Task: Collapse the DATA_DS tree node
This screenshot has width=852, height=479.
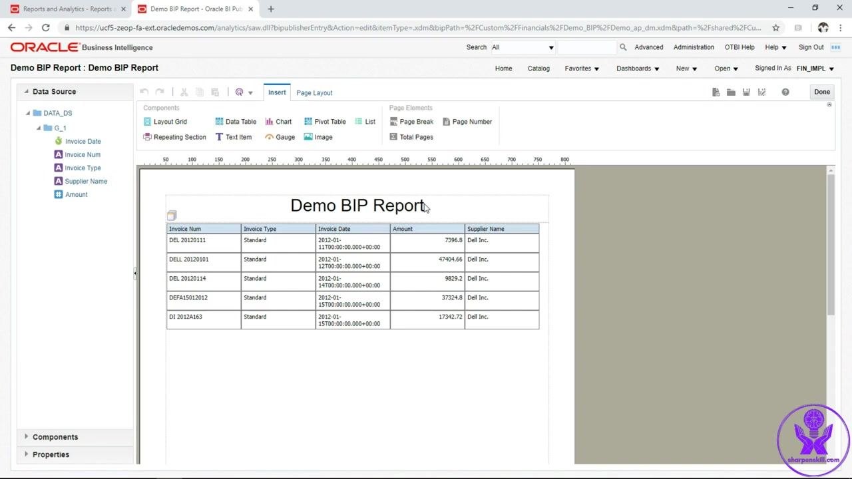Action: click(x=28, y=113)
